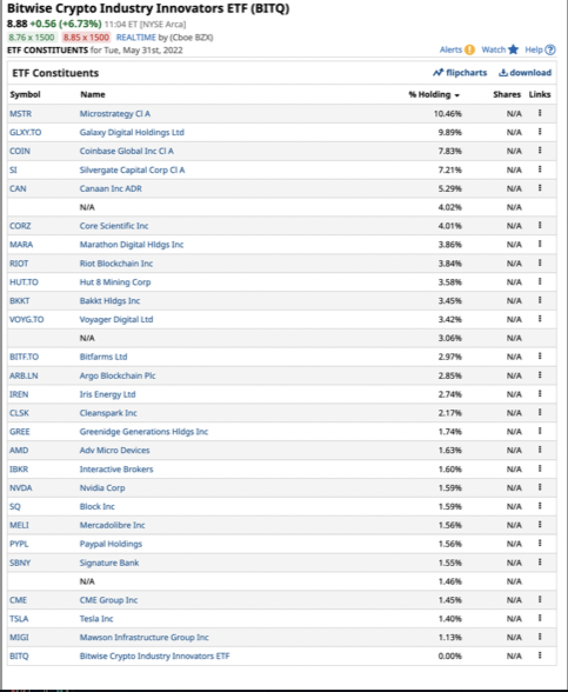Open links menu for BITQ row
568x692 pixels.
(x=540, y=656)
